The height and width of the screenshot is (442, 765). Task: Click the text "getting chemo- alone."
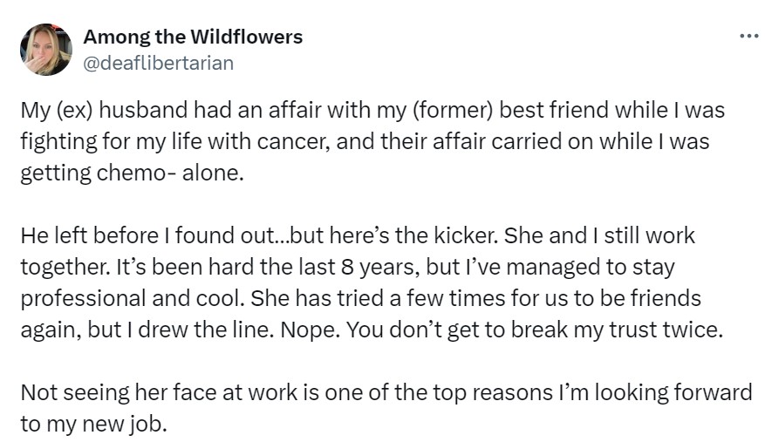(x=129, y=172)
